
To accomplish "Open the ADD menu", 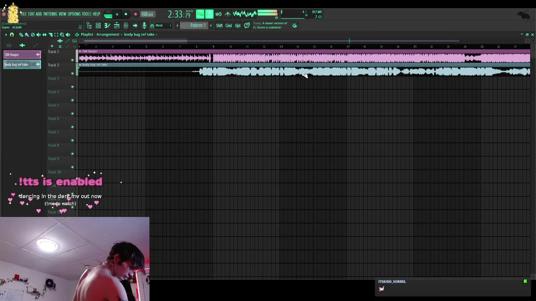I will pyautogui.click(x=39, y=14).
